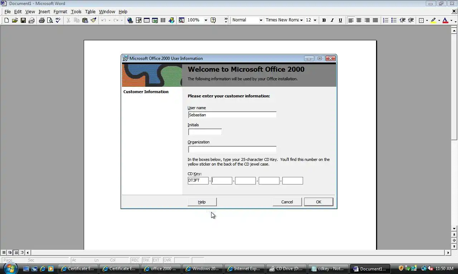Save the document with floppy icon
The image size is (458, 274).
[x=23, y=20]
